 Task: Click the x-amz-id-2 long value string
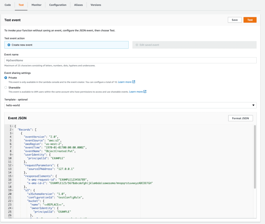click(x=101, y=183)
